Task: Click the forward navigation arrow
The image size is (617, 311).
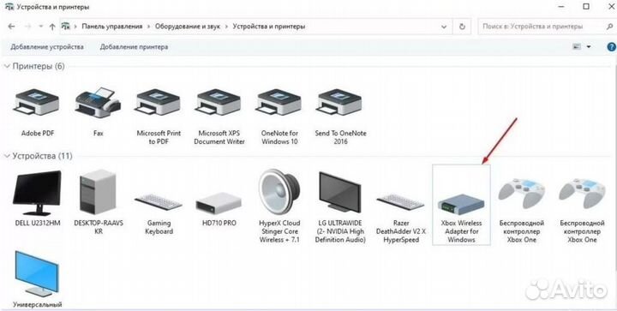Action: (27, 27)
